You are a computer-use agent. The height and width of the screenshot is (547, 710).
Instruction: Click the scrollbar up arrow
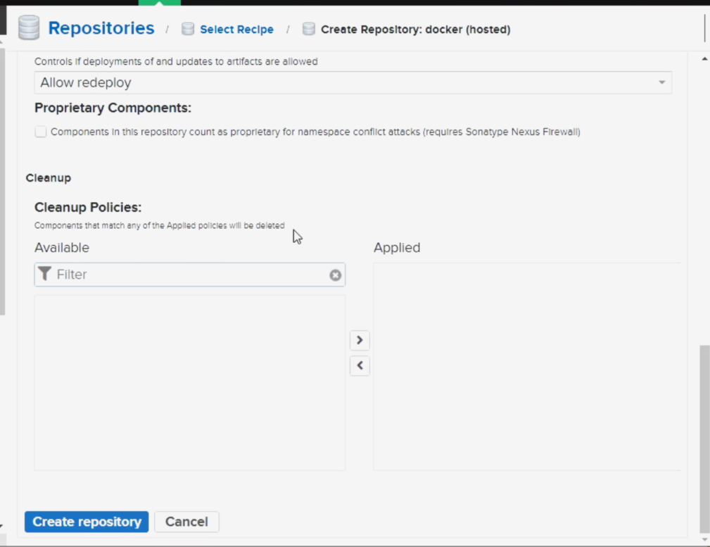[704, 59]
